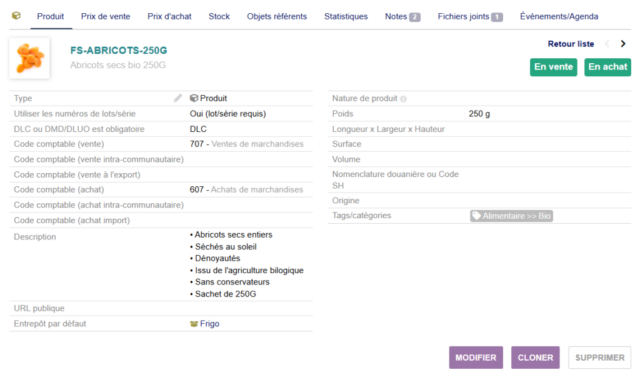Screen dimensions: 640x382
Task: Click the tag icon in Alimentaire >> Bio
Action: pyautogui.click(x=476, y=216)
